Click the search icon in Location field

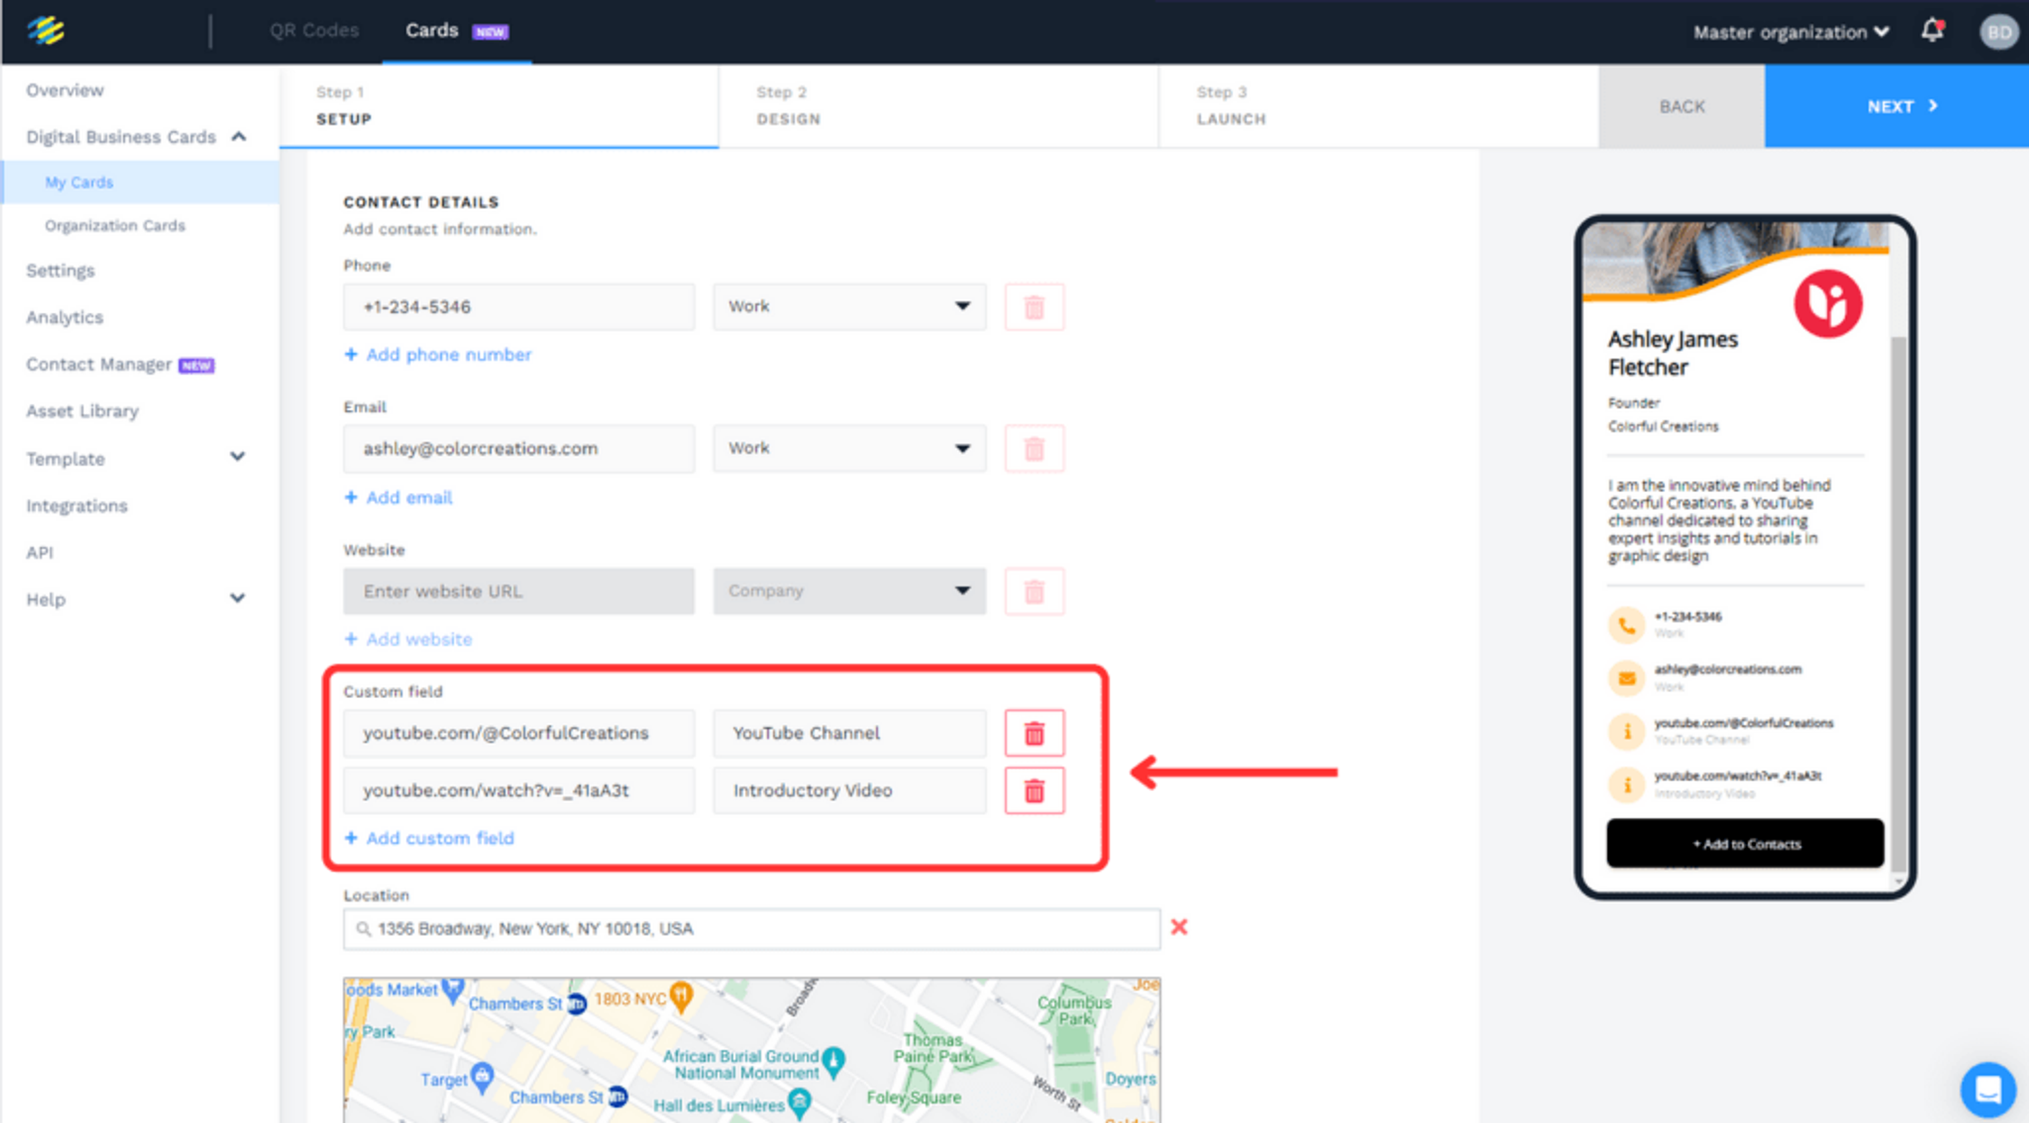click(x=363, y=929)
